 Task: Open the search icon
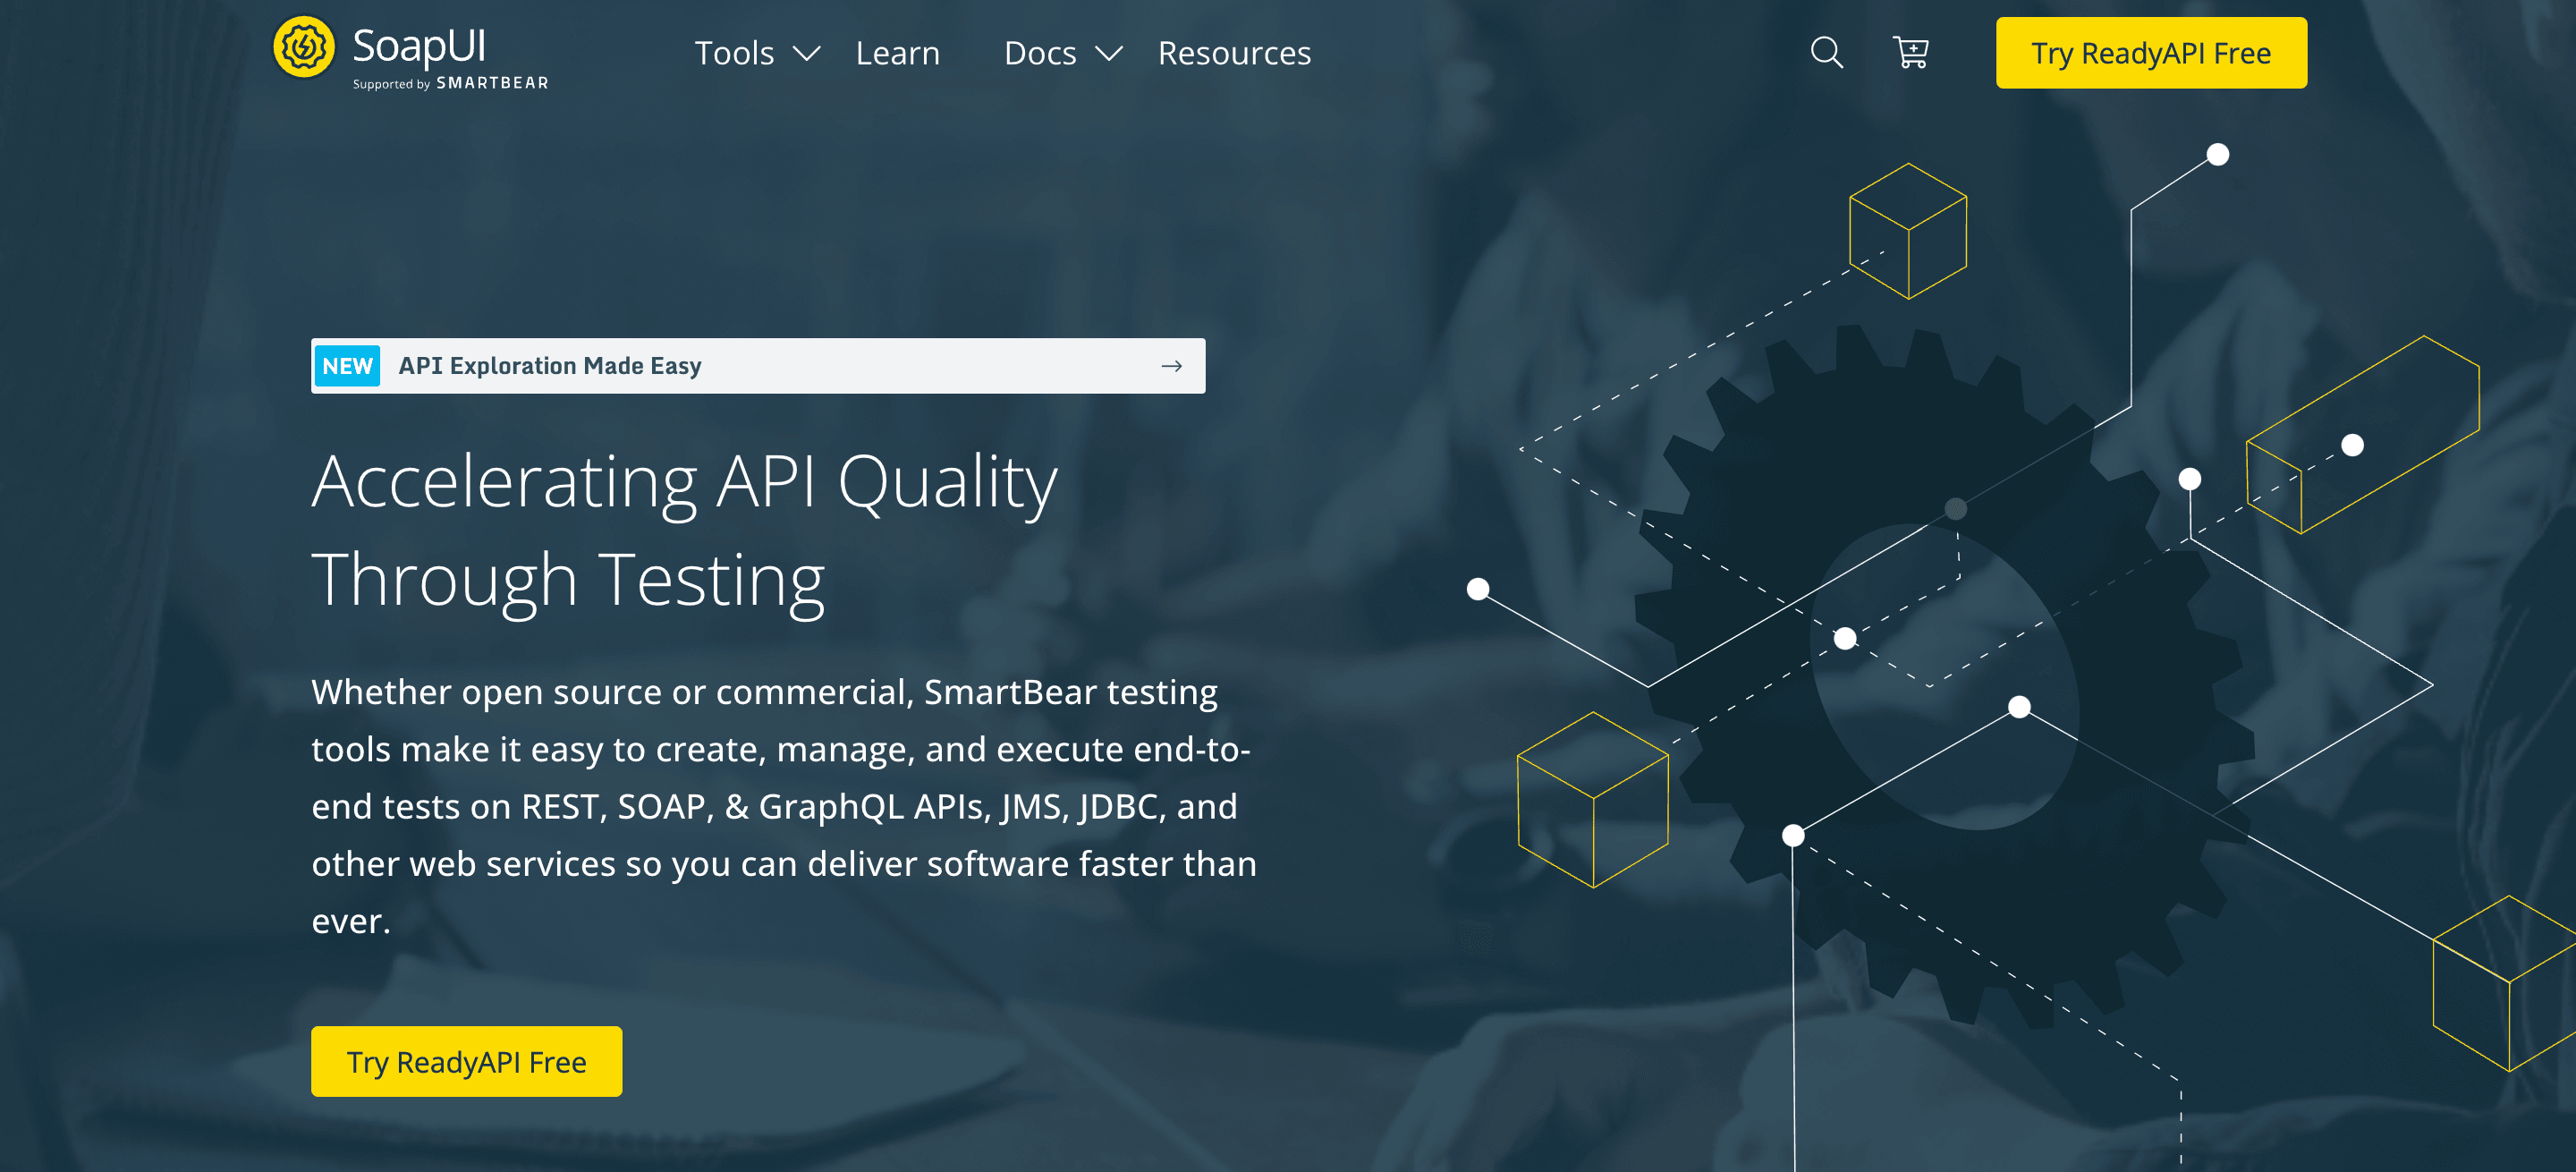(x=1826, y=51)
